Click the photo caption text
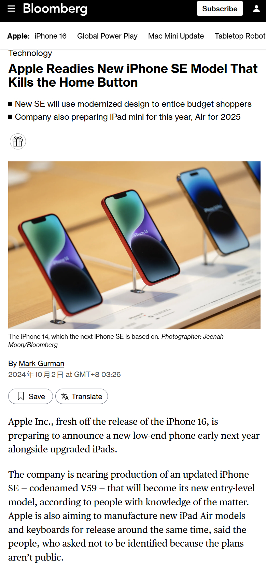This screenshot has height=565, width=266. point(116,341)
